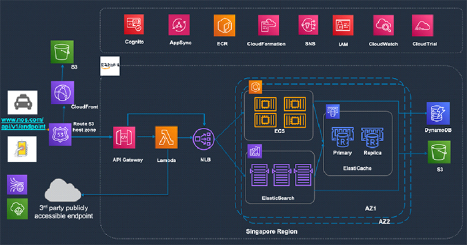Select the Lambda function icon
Viewport: 467px width, 245px height.
[167, 137]
